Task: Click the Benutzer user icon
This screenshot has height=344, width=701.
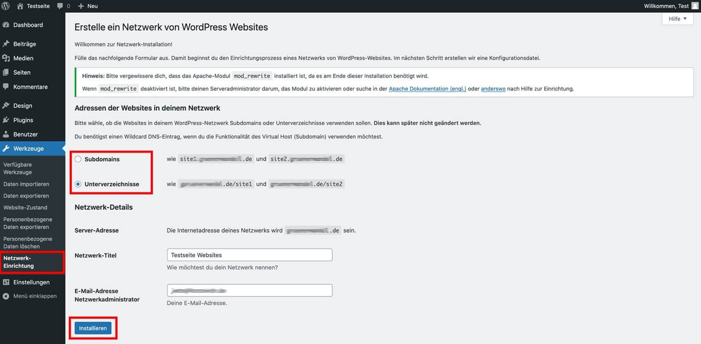Action: pyautogui.click(x=6, y=134)
